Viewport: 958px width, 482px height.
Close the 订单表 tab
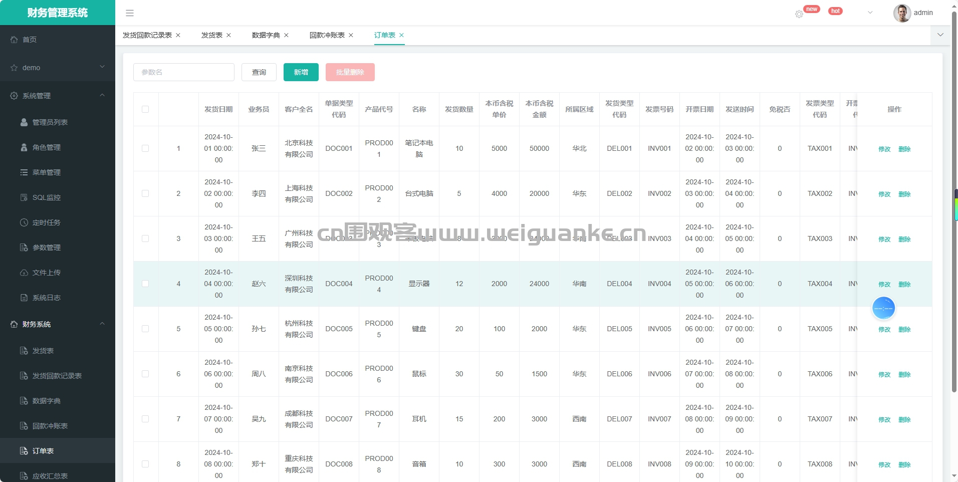tap(401, 35)
